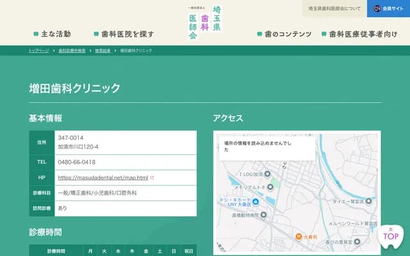Jump back up with the tooth TOP button
This screenshot has width=410, height=256.
(391, 236)
